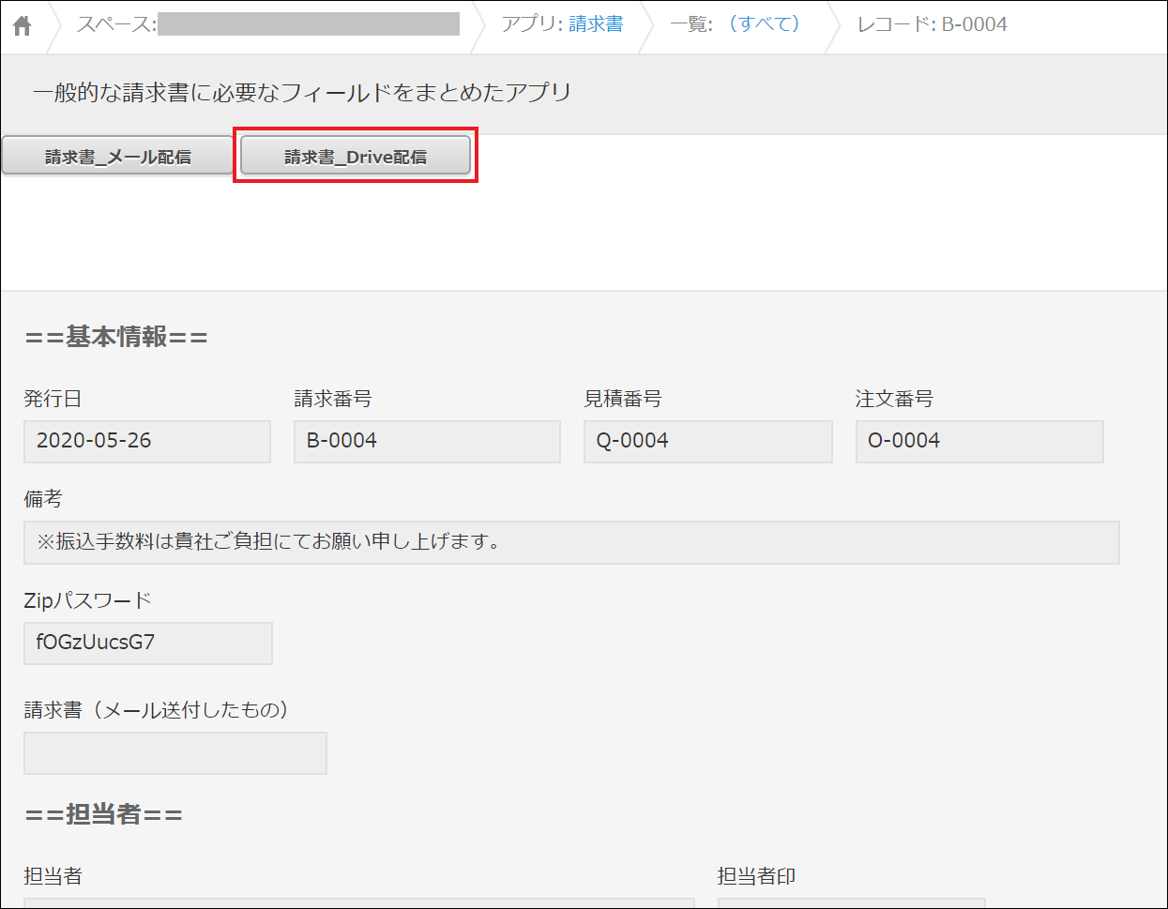This screenshot has height=909, width=1168.
Task: Open the 請求書 app link
Action: [595, 24]
